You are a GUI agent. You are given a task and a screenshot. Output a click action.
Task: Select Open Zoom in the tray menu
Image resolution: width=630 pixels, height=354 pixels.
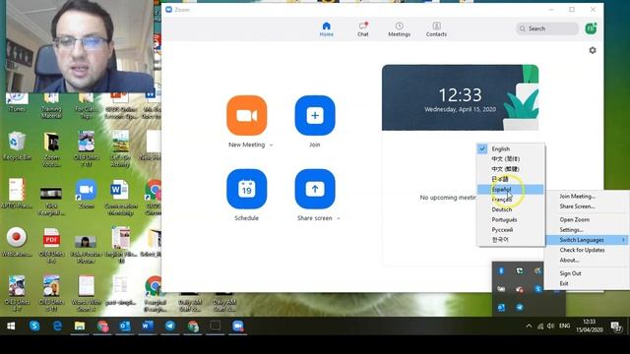[588, 219]
